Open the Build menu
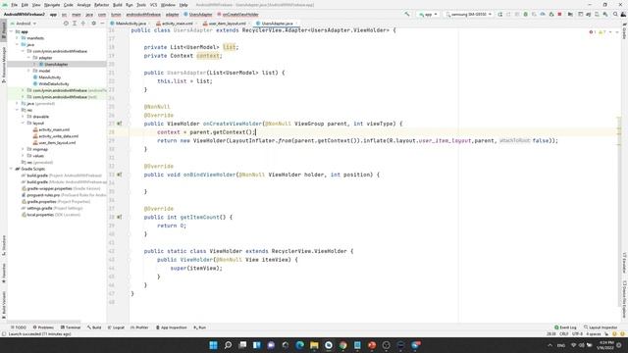The width and height of the screenshot is (628, 353). tap(118, 5)
